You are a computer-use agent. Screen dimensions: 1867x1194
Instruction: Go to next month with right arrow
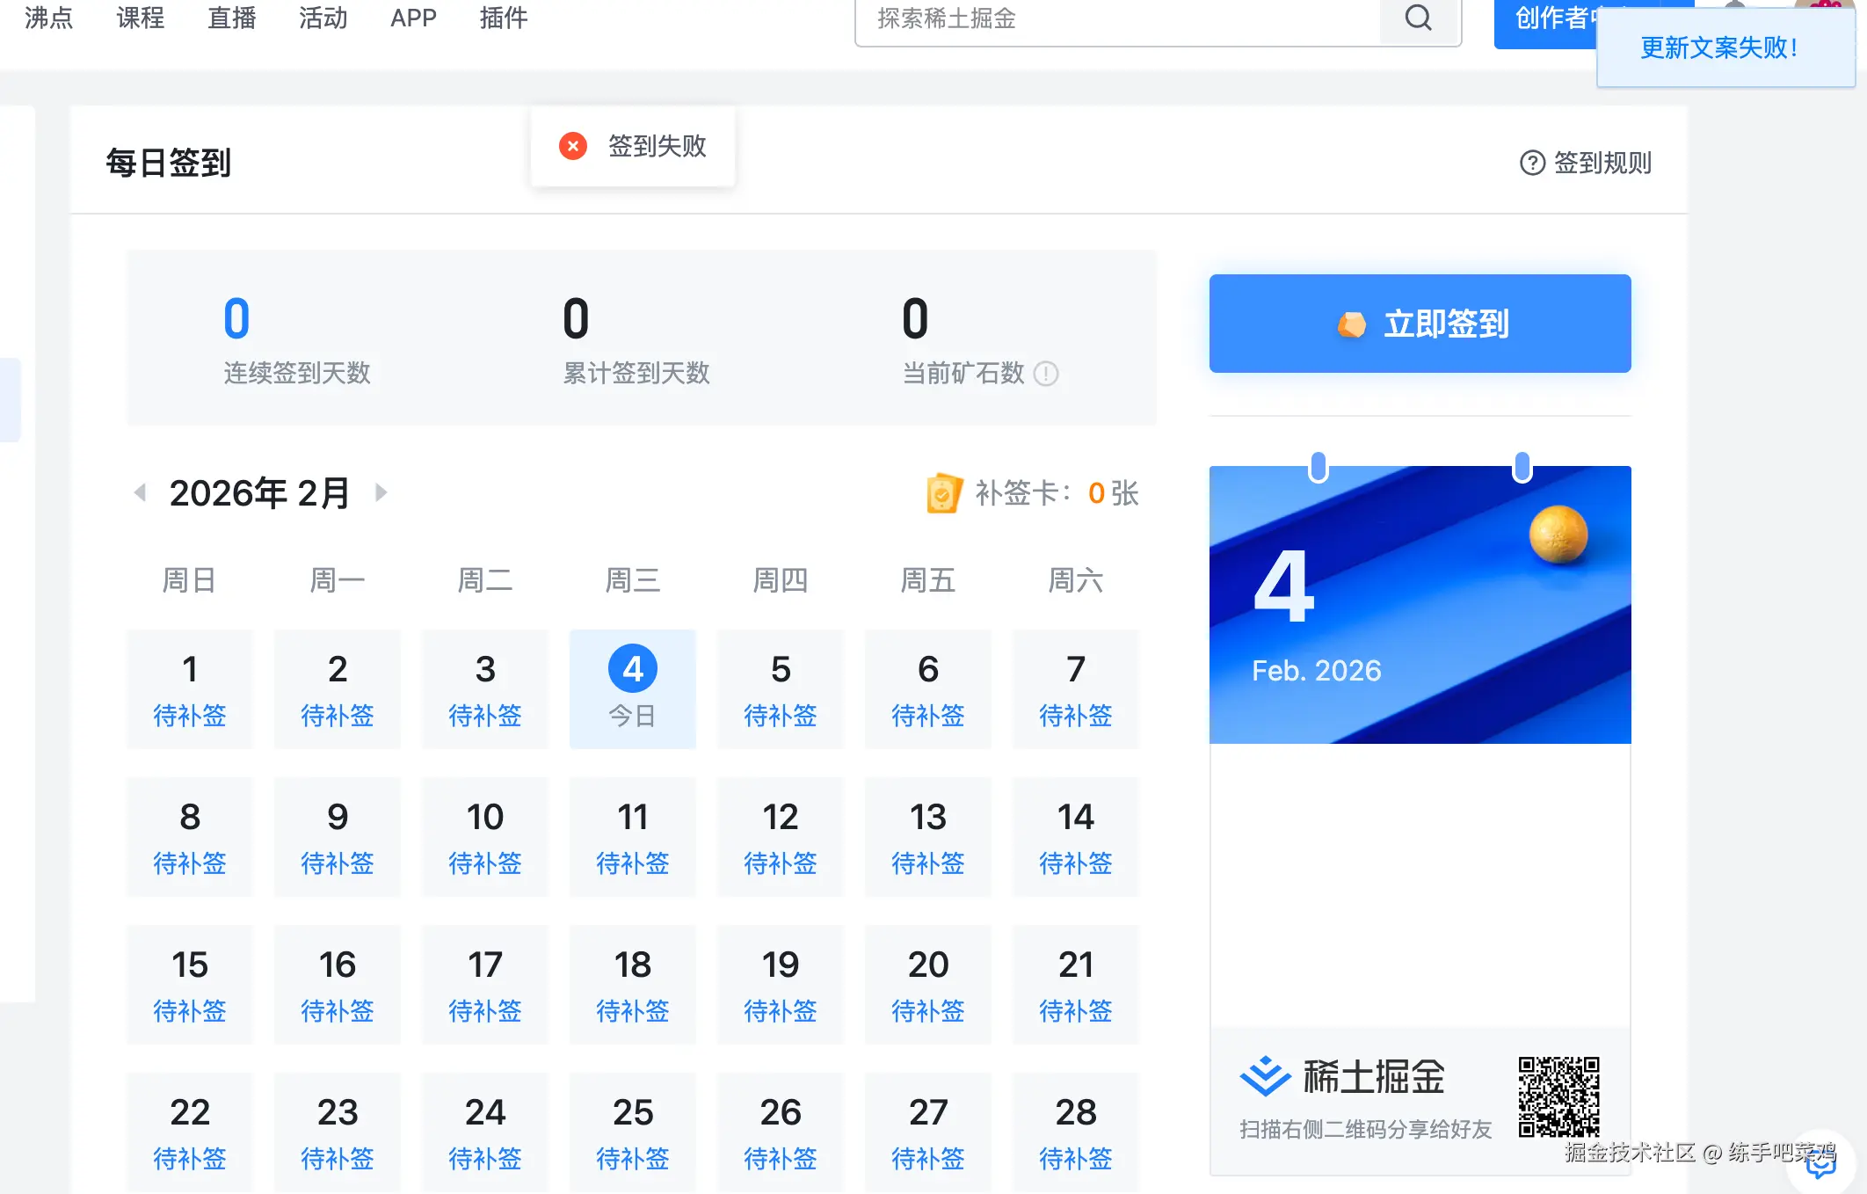(381, 492)
